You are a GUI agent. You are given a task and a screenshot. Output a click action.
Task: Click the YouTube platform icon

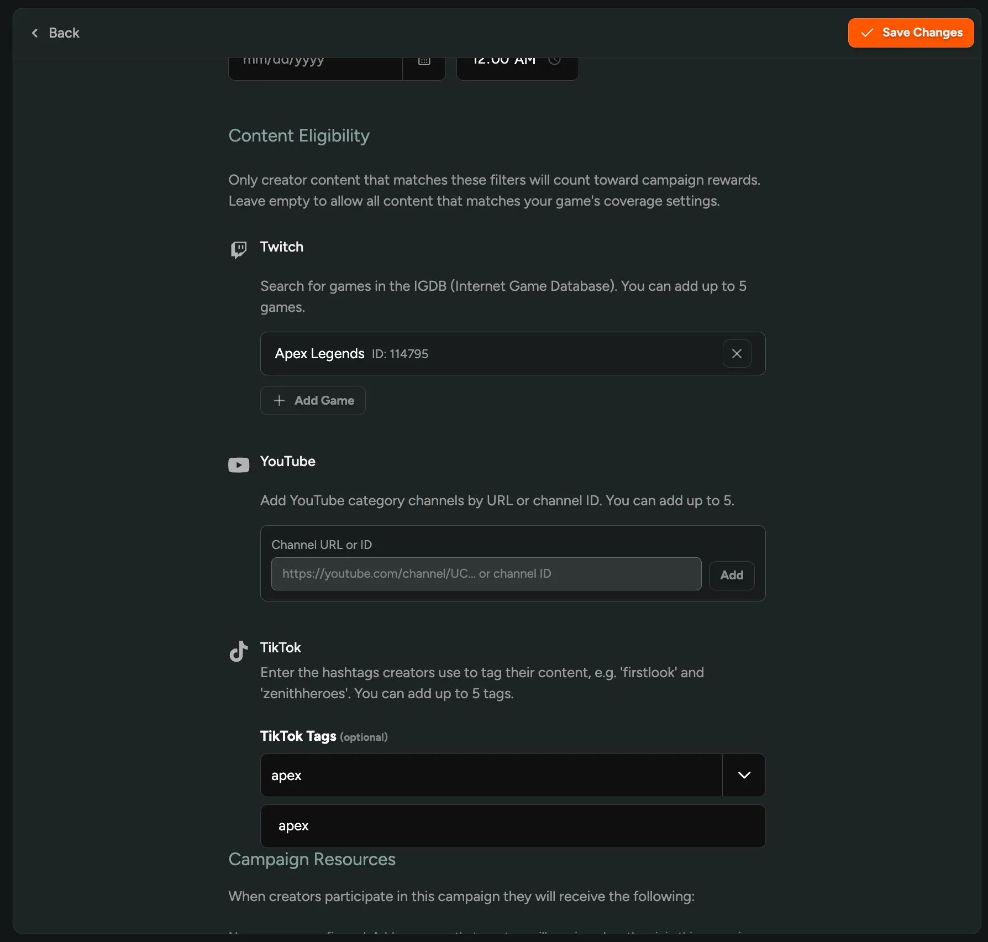pyautogui.click(x=238, y=464)
